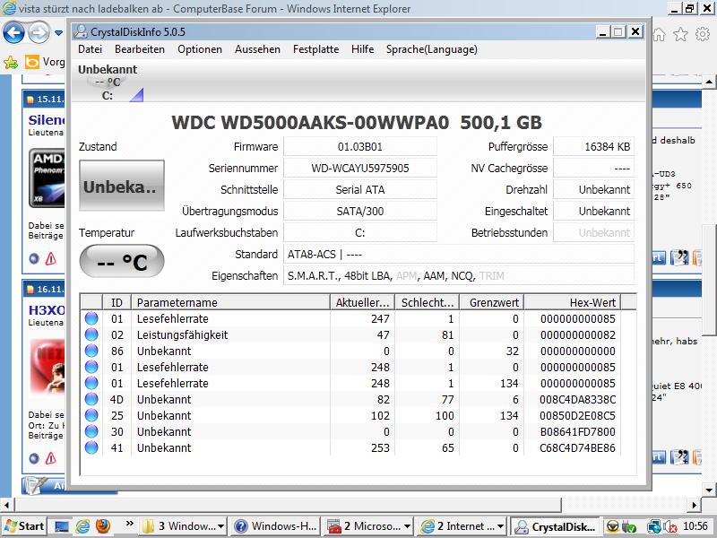Viewport: 717px width, 538px height.
Task: Click the Schnittstelle value Serial ATA
Action: (x=360, y=190)
